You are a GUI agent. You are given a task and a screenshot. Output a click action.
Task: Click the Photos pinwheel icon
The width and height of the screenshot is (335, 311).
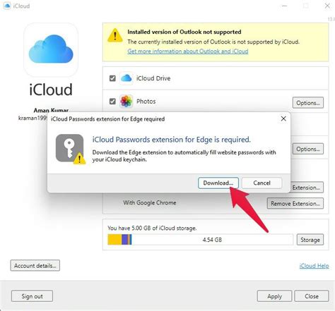pyautogui.click(x=127, y=102)
